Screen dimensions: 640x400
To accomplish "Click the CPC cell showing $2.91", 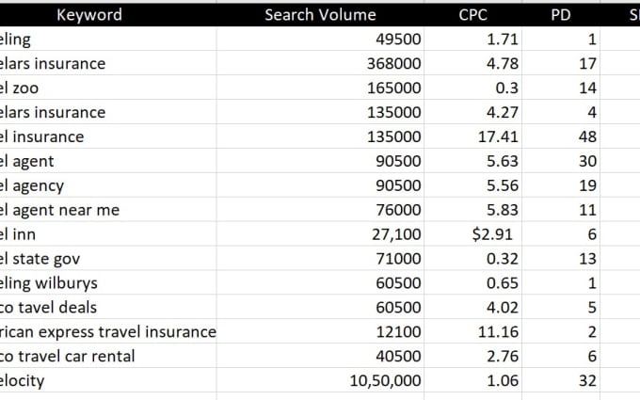I will click(473, 233).
